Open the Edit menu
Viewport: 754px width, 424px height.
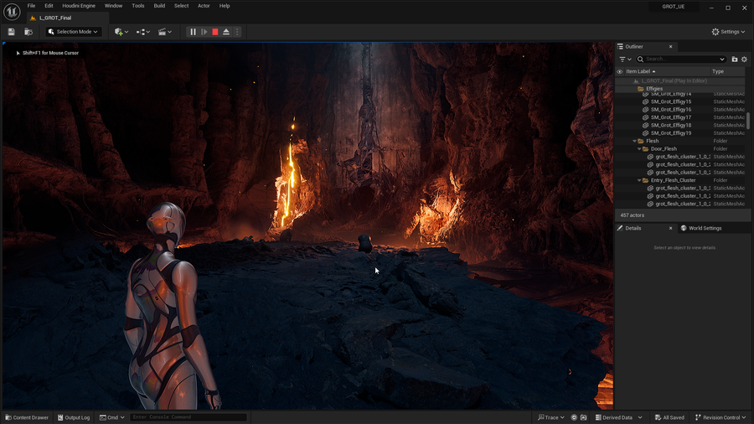coord(49,6)
